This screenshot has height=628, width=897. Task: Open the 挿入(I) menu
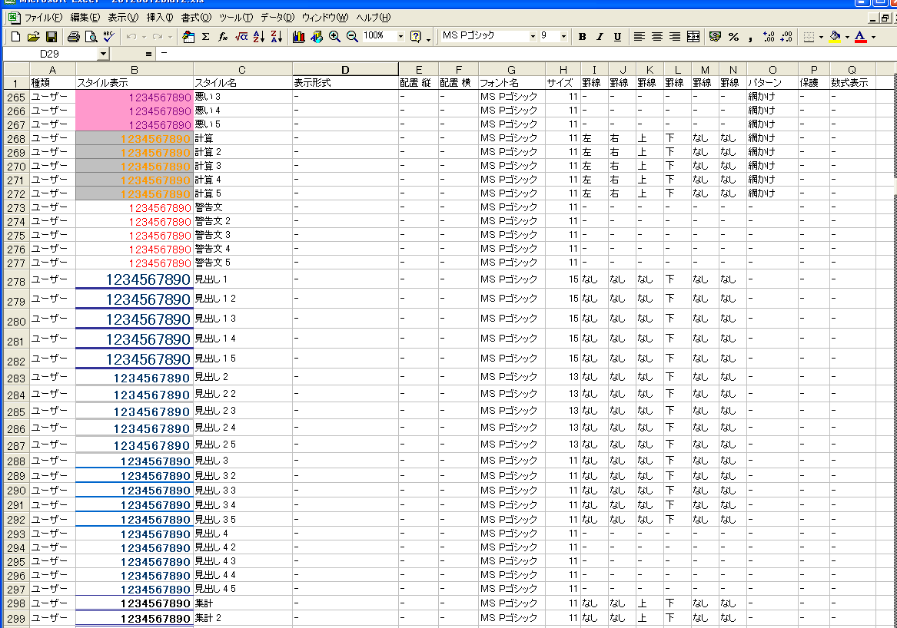(160, 18)
